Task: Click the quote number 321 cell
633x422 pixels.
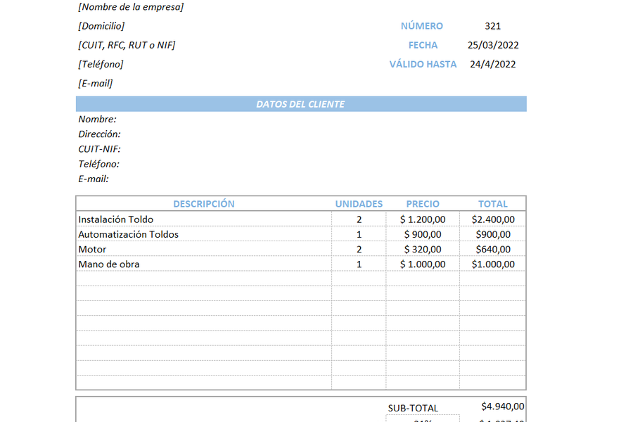Action: point(492,26)
